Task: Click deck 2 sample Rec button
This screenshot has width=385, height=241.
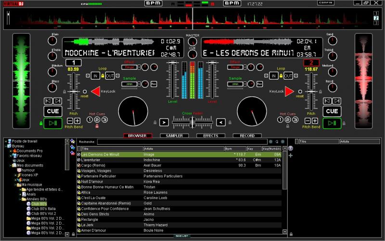Action: [x=259, y=84]
